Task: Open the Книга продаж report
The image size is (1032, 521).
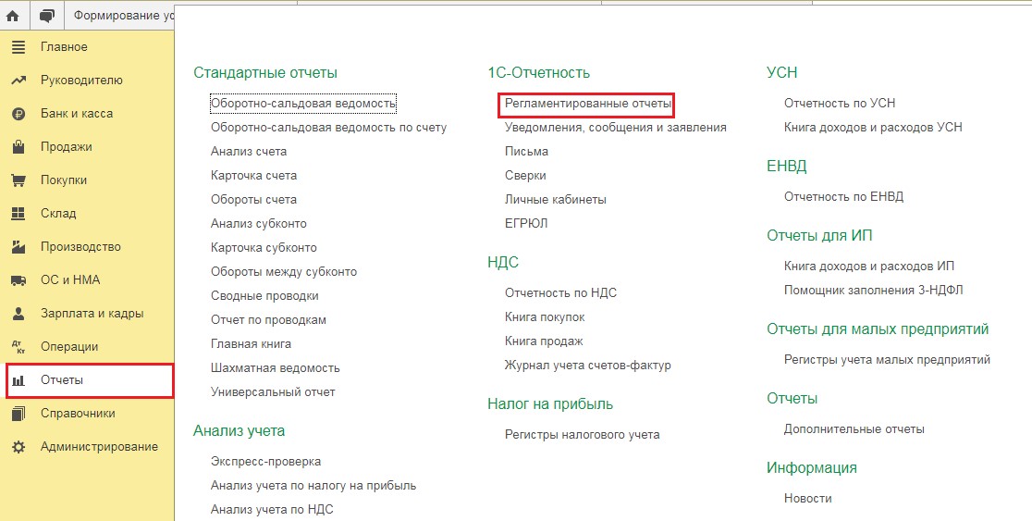Action: (544, 341)
